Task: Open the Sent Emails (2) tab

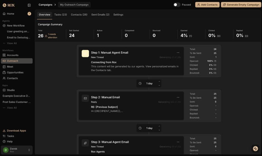Action: pos(100,14)
